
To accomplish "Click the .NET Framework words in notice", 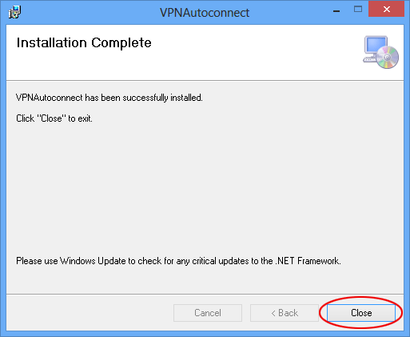I will 308,261.
